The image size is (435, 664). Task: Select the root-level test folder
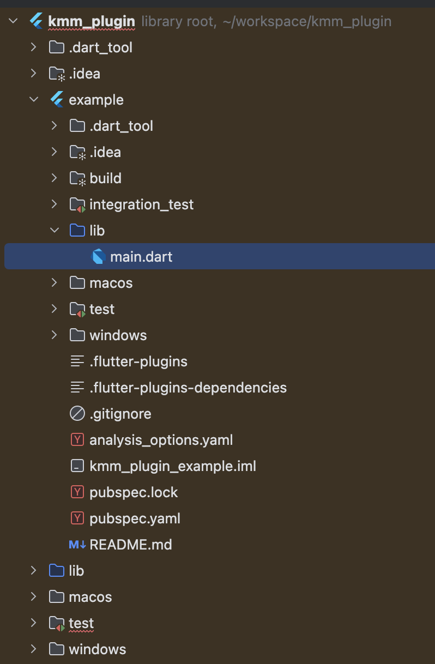(x=81, y=623)
